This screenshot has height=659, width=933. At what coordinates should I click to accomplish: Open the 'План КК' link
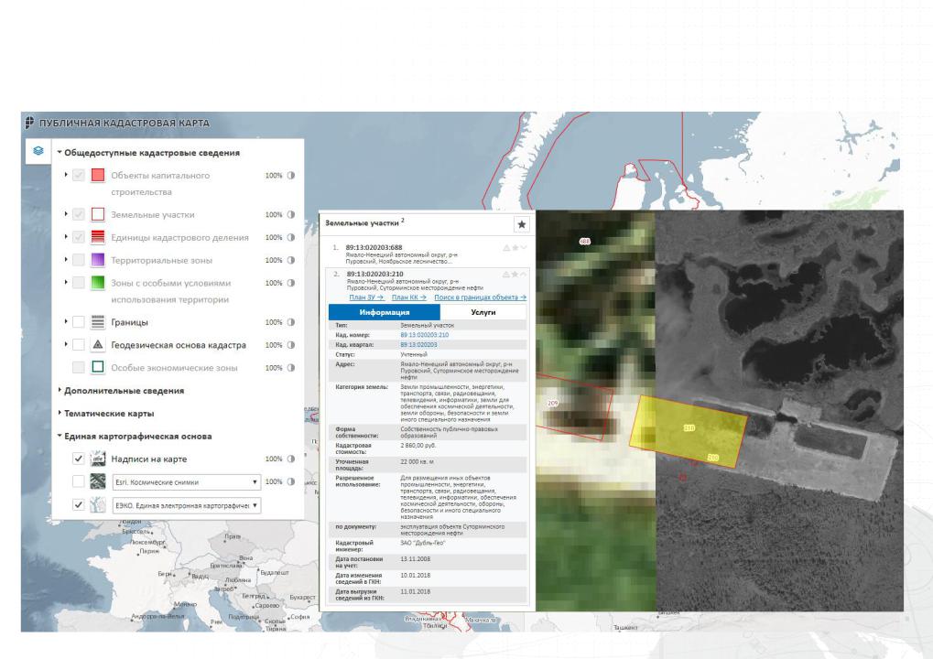[x=408, y=297]
